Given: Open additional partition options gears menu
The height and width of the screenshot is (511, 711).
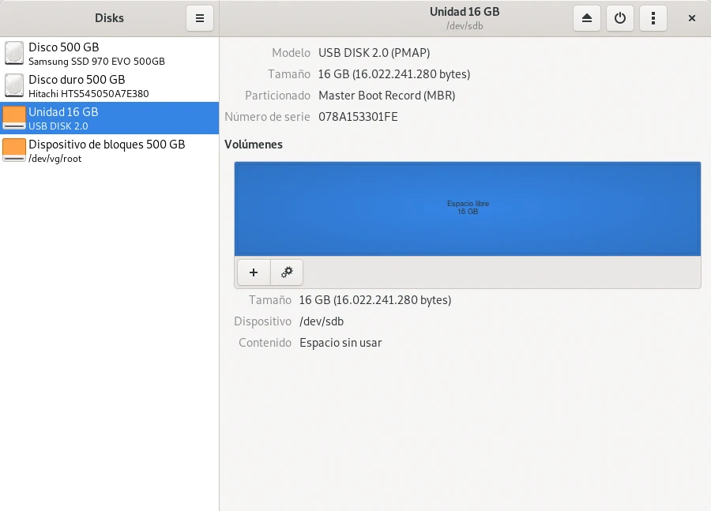Looking at the screenshot, I should pyautogui.click(x=287, y=272).
